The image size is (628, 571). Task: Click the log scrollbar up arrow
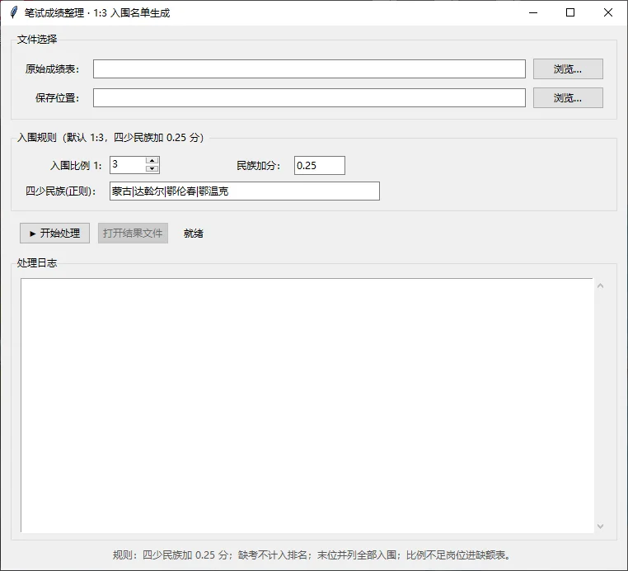click(600, 285)
